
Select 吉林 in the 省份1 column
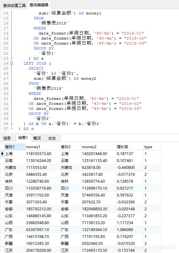click(x=15, y=181)
